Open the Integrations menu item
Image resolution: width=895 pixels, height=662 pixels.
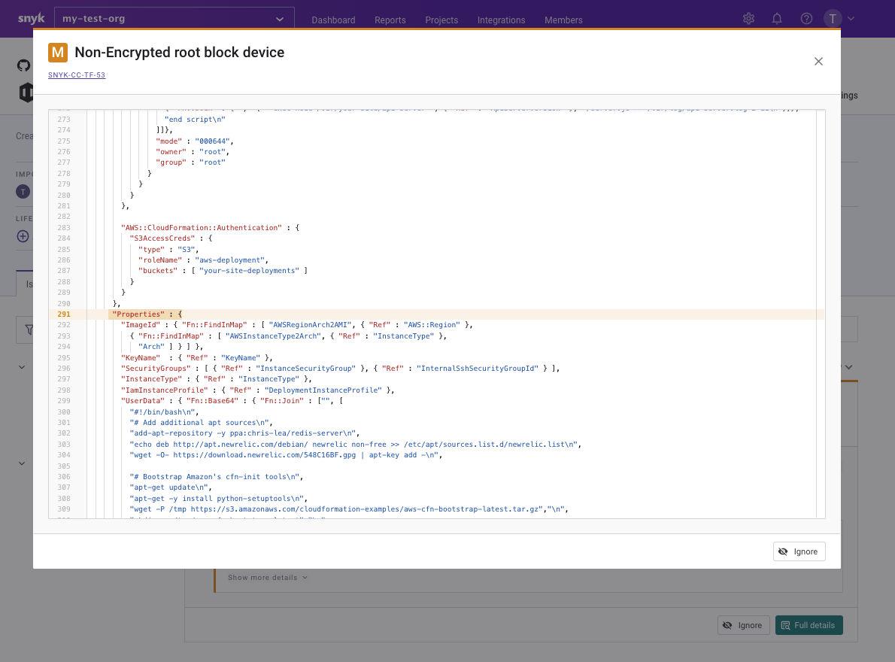(501, 20)
